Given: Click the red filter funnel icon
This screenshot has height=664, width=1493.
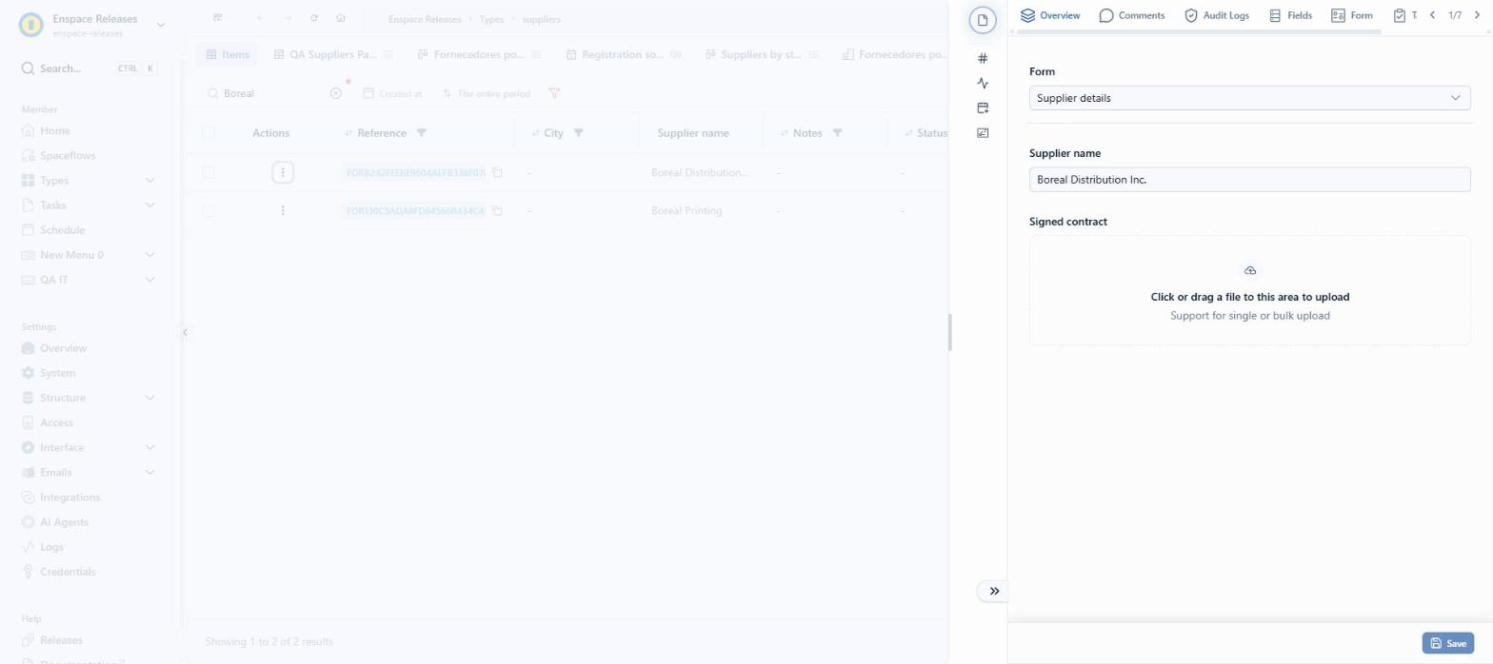Looking at the screenshot, I should tap(554, 93).
